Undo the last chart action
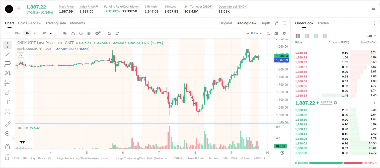Screen dimensions: 380x168 click(x=109, y=33)
